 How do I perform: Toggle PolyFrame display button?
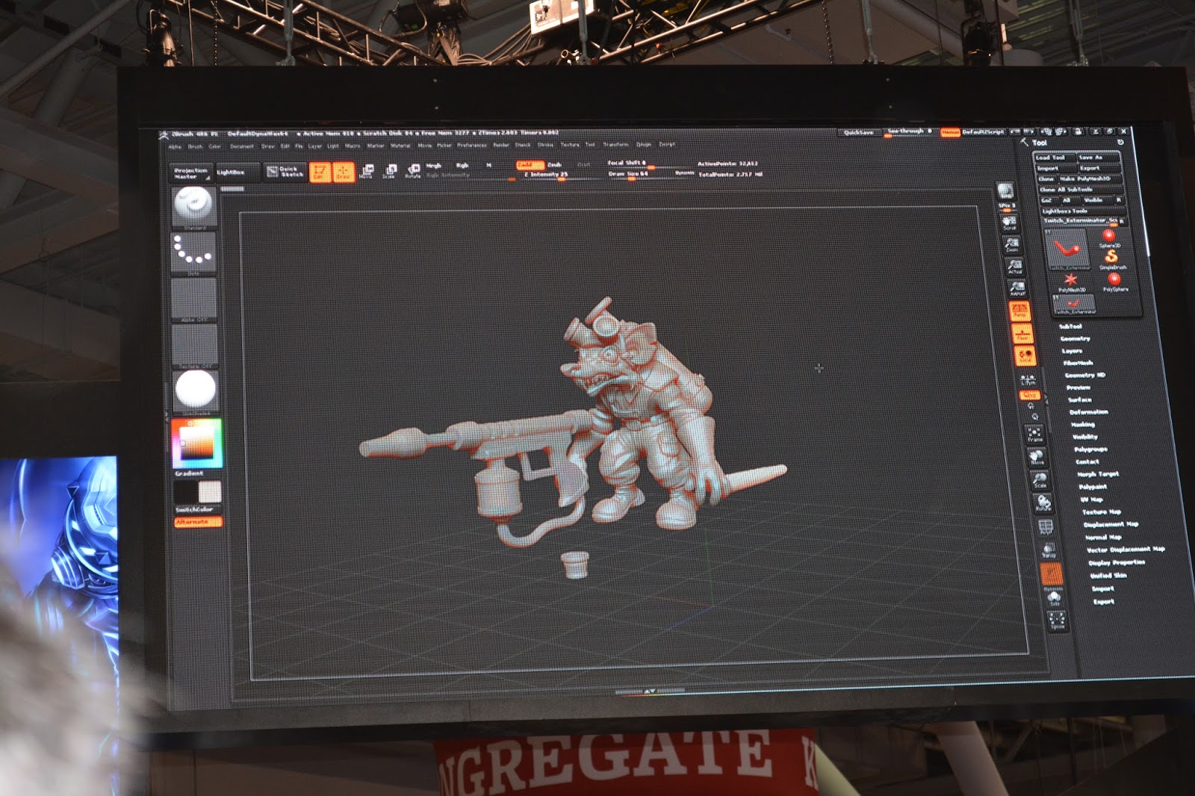[x=1046, y=528]
